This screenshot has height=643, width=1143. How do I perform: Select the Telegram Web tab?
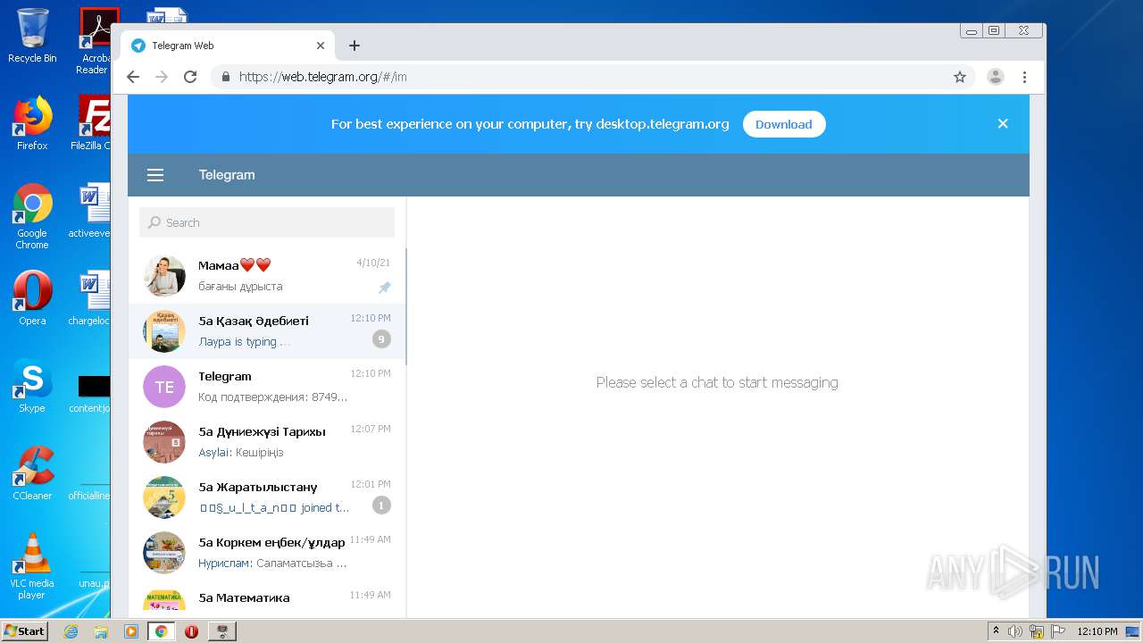click(228, 46)
